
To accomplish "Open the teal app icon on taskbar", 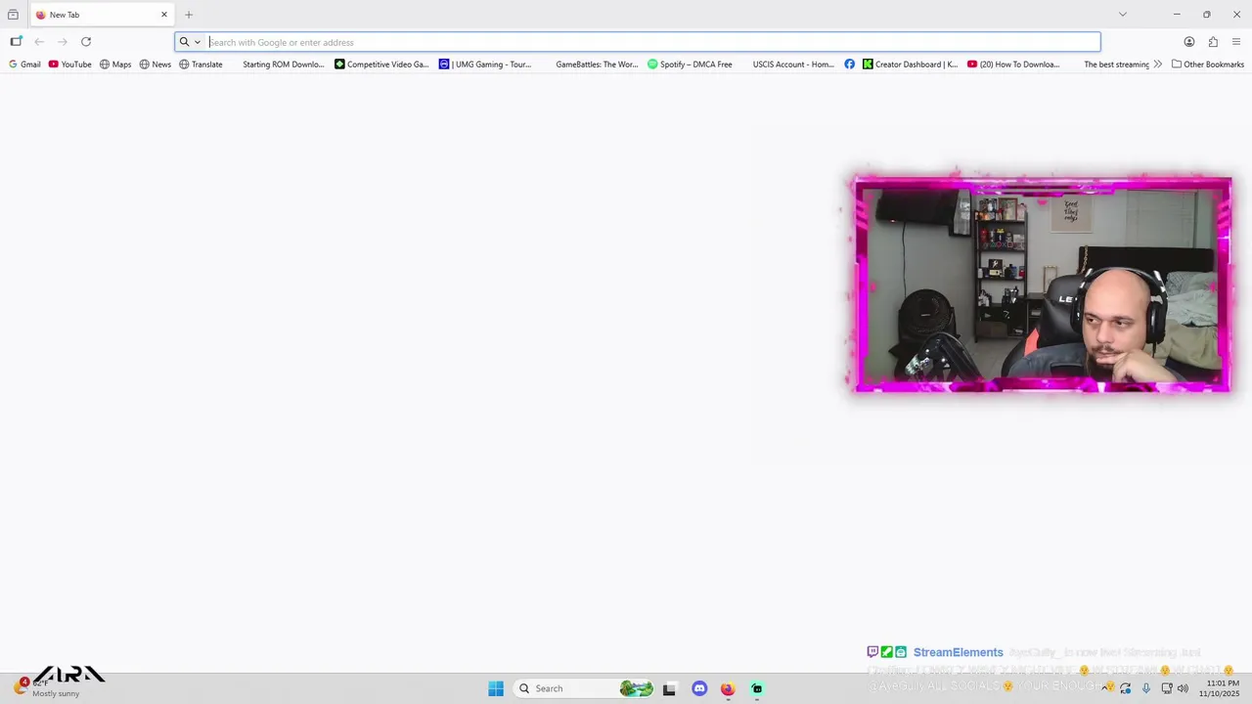I will point(757,688).
